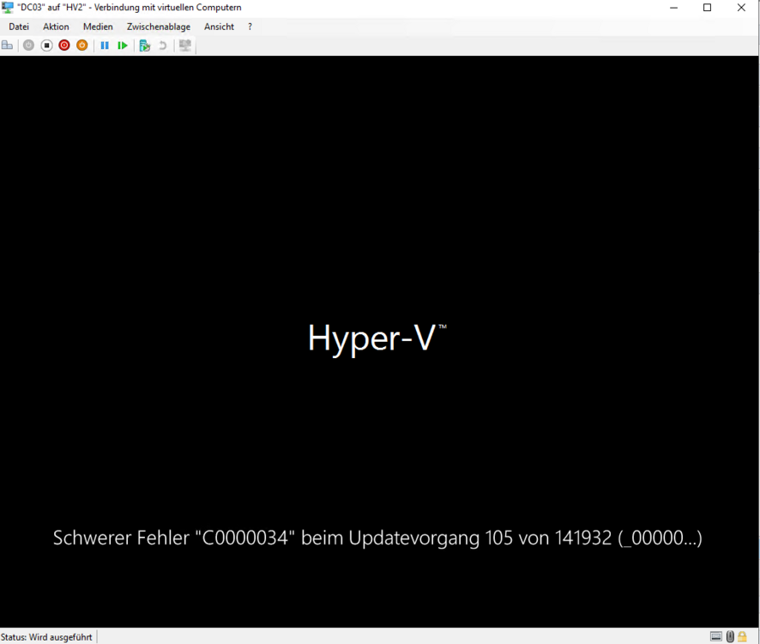The height and width of the screenshot is (644, 760).
Task: Click the Ctrl+Alt+Del toolbar icon
Action: coord(8,46)
